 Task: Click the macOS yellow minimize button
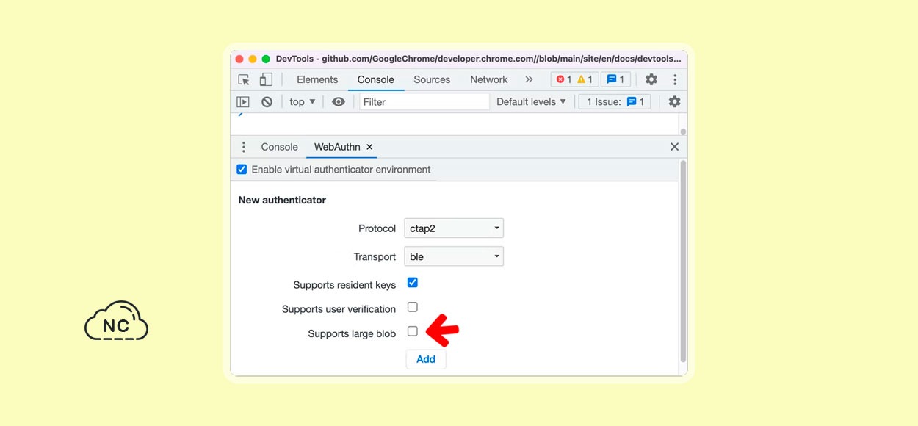pos(253,59)
